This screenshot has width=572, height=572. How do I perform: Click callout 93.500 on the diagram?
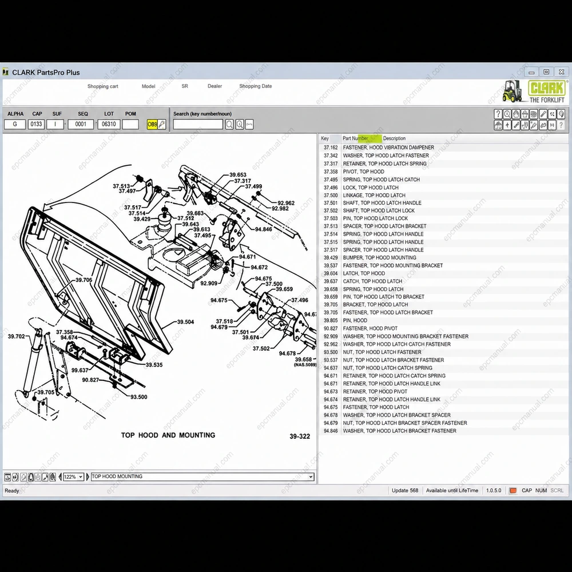[139, 397]
